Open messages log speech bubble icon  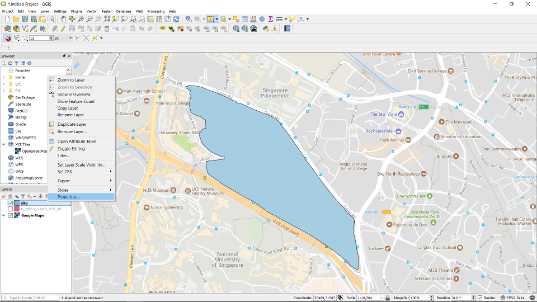click(292, 19)
